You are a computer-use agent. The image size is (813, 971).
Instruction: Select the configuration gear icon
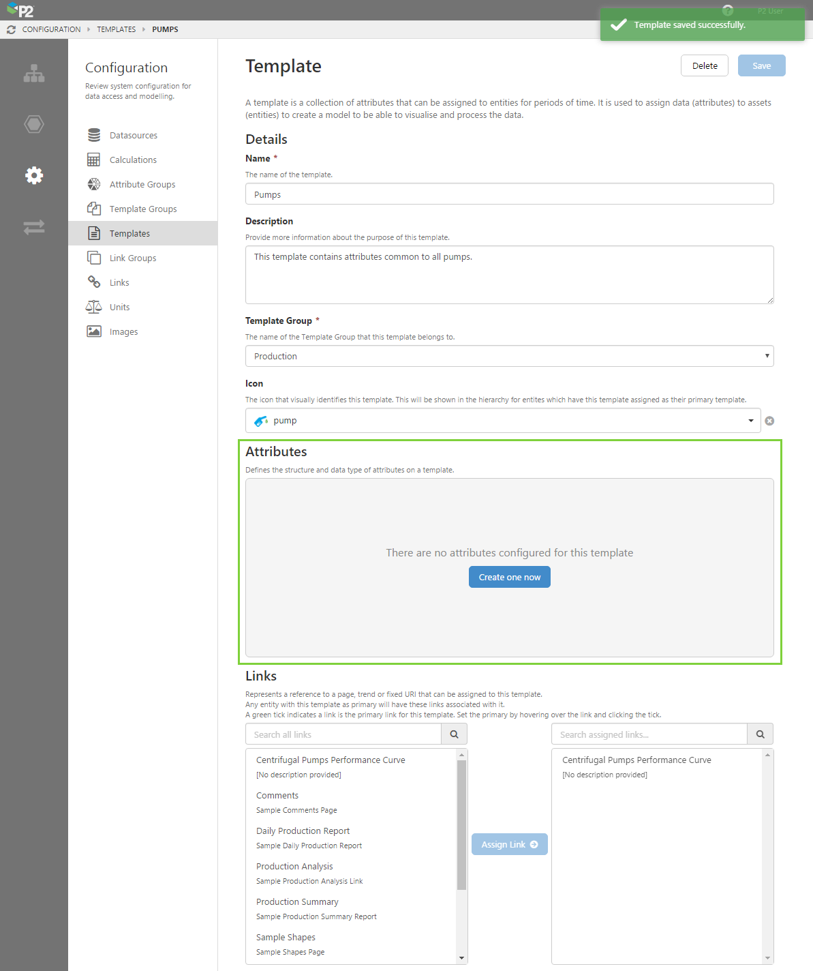coord(33,175)
